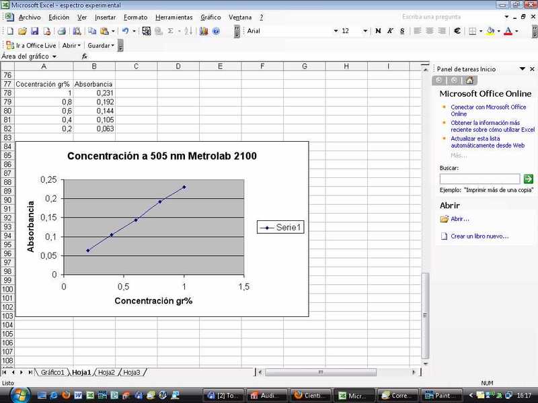Click the Print icon in the toolbar
This screenshot has height=403, width=538.
61,31
